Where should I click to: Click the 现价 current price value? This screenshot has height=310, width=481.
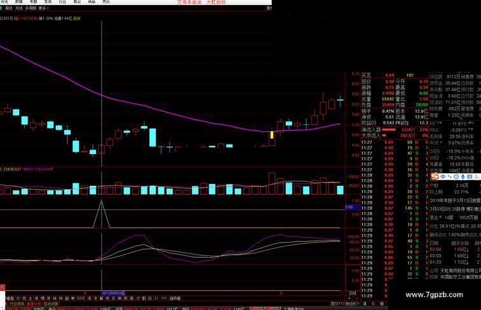click(389, 81)
